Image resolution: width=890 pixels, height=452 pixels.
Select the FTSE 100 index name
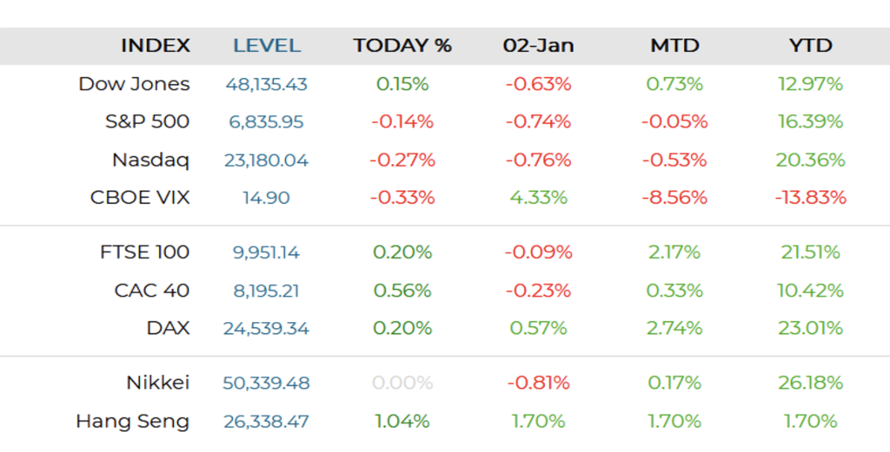coord(144,252)
